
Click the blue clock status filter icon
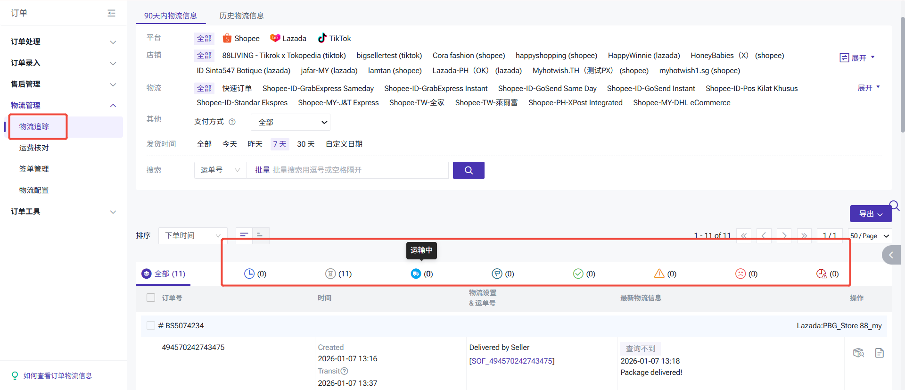pyautogui.click(x=249, y=274)
